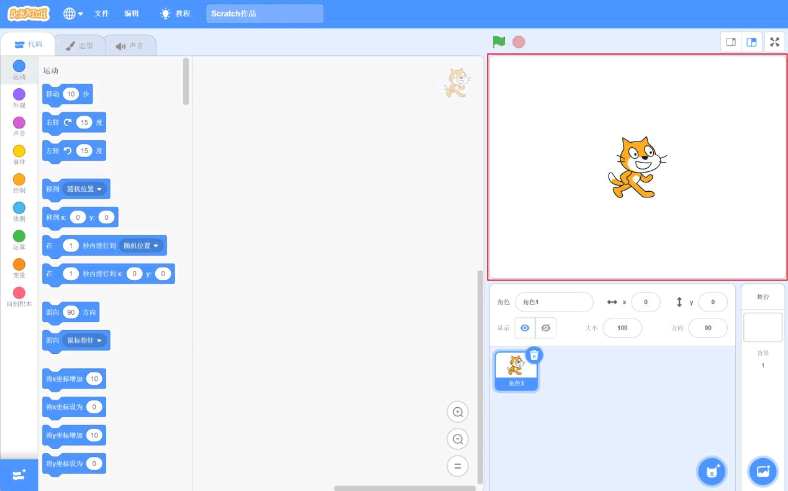Click the cat sprite on the stage
This screenshot has height=491, width=788.
[x=636, y=168]
